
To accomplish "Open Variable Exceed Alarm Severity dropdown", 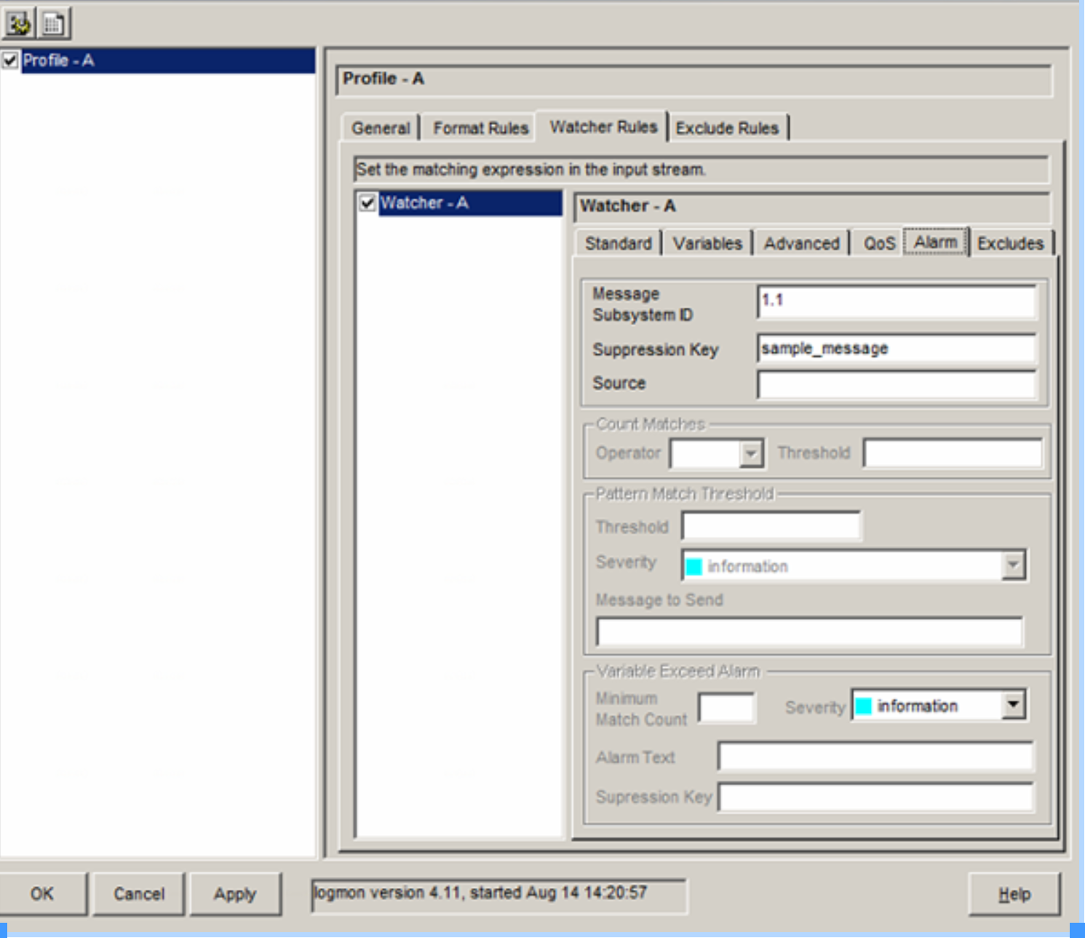I will (x=1012, y=705).
